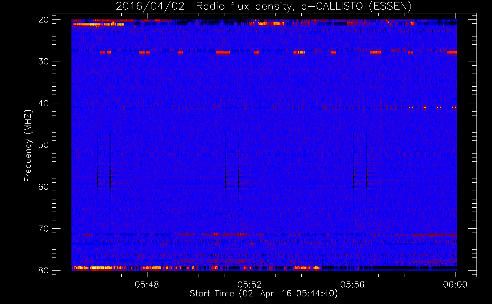The height and width of the screenshot is (304, 492).
Task: Click the 70 frequency tick label
Action: tap(43, 229)
